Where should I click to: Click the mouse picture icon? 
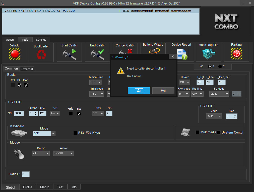pyautogui.click(x=19, y=154)
